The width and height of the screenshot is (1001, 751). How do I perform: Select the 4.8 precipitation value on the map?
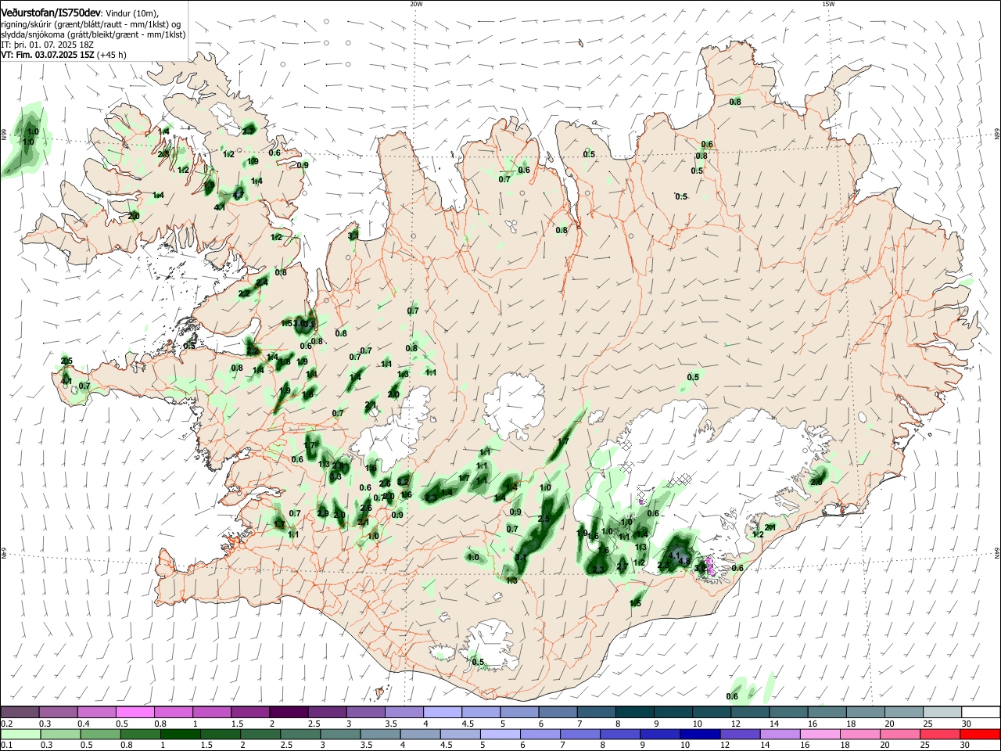click(x=684, y=561)
